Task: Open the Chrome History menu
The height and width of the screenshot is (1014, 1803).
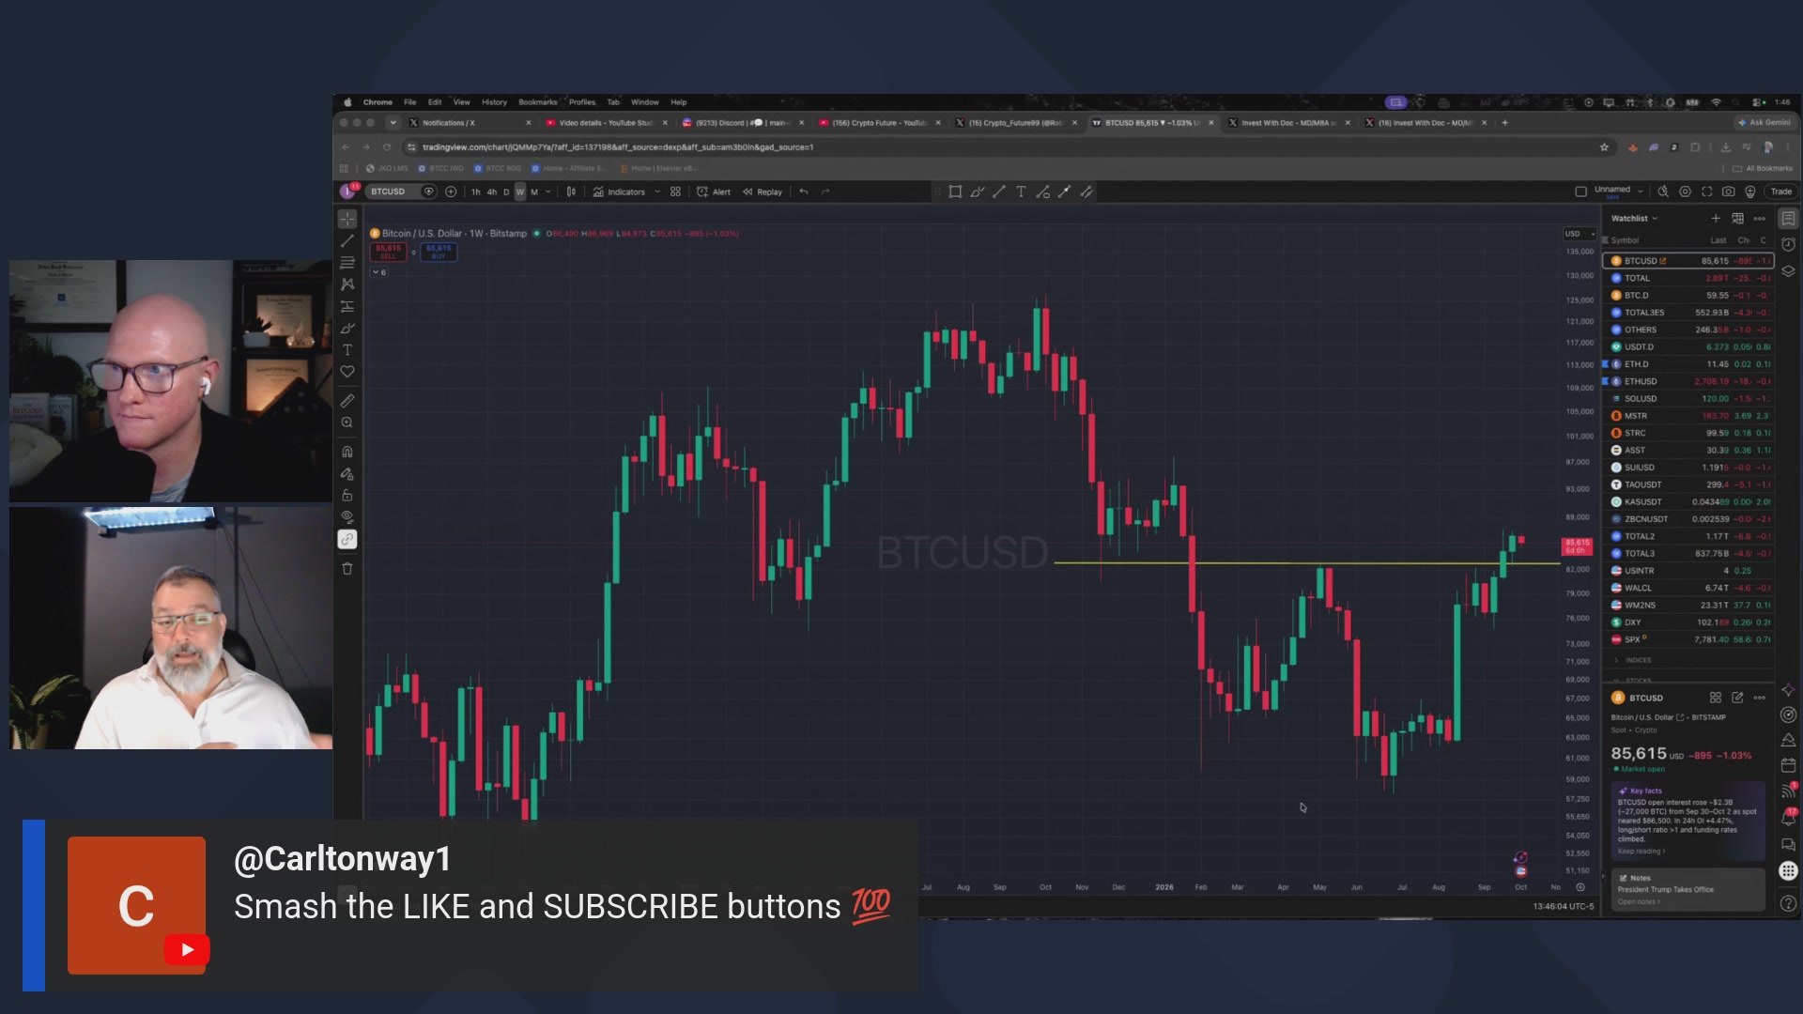Action: click(x=494, y=102)
